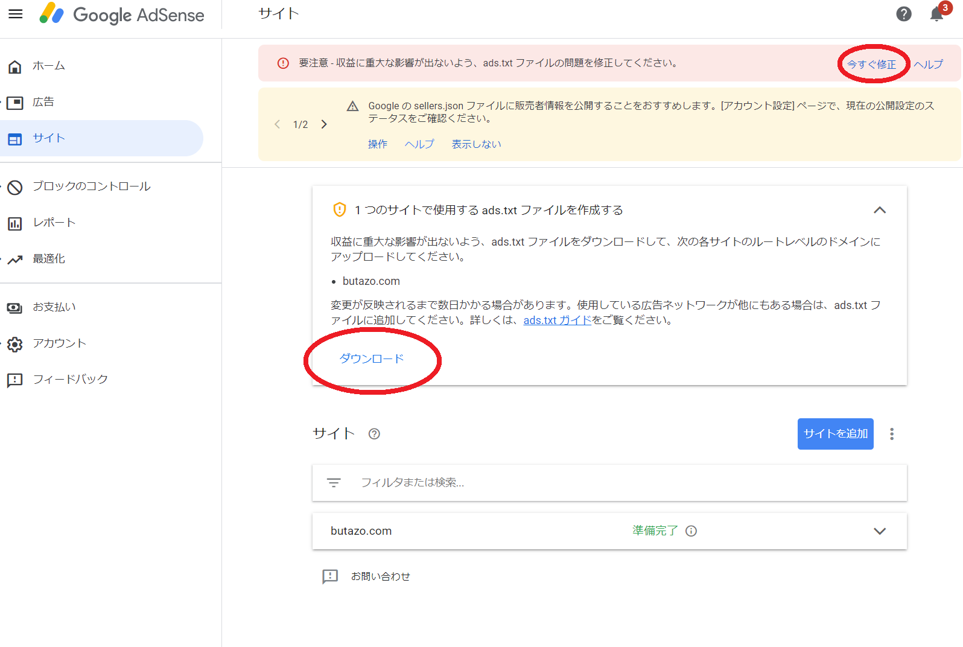
Task: Go to next notification with right chevron
Action: pyautogui.click(x=324, y=124)
